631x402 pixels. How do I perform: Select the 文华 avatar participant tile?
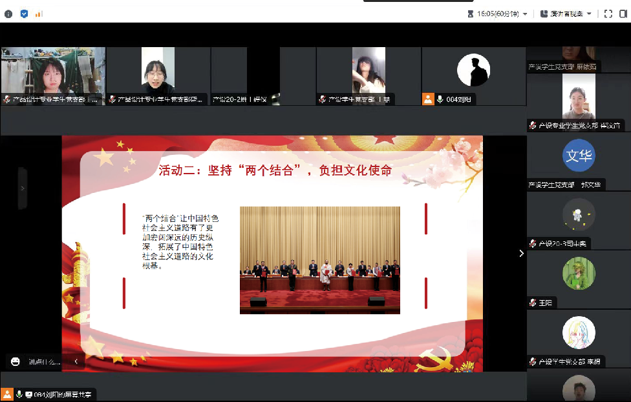(x=578, y=157)
